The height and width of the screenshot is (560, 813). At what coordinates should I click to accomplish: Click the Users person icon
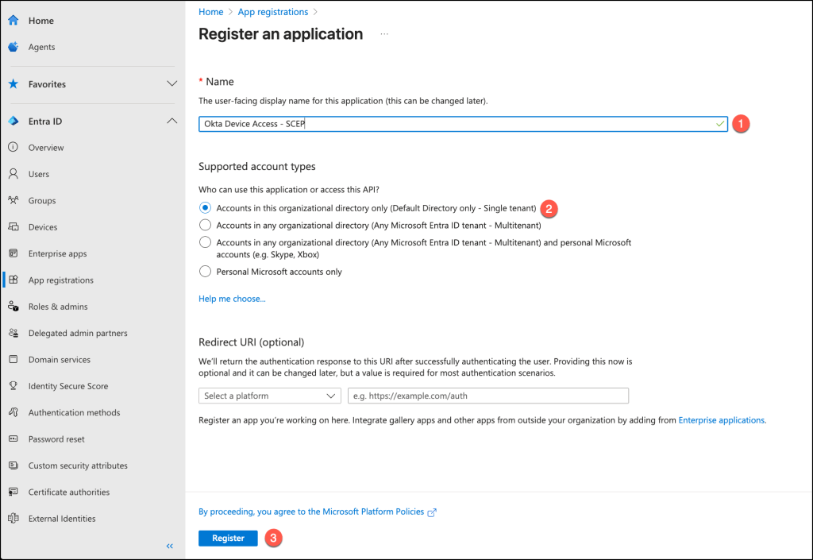click(13, 174)
